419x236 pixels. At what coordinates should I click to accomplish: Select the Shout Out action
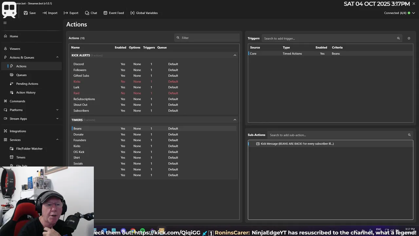coord(154,105)
